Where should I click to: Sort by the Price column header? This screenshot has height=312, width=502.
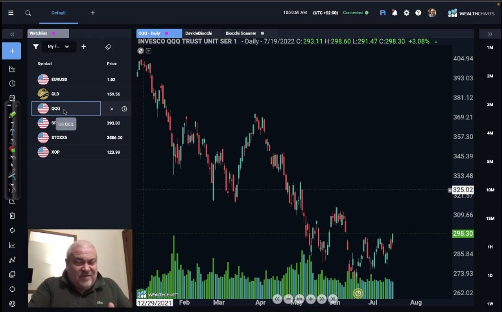tap(112, 63)
